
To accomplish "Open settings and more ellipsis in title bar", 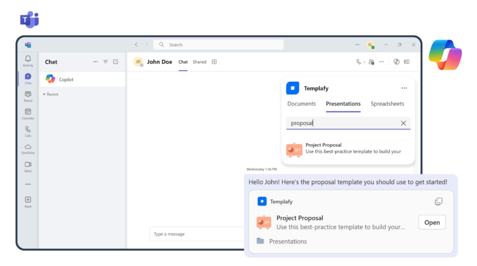I will point(357,45).
